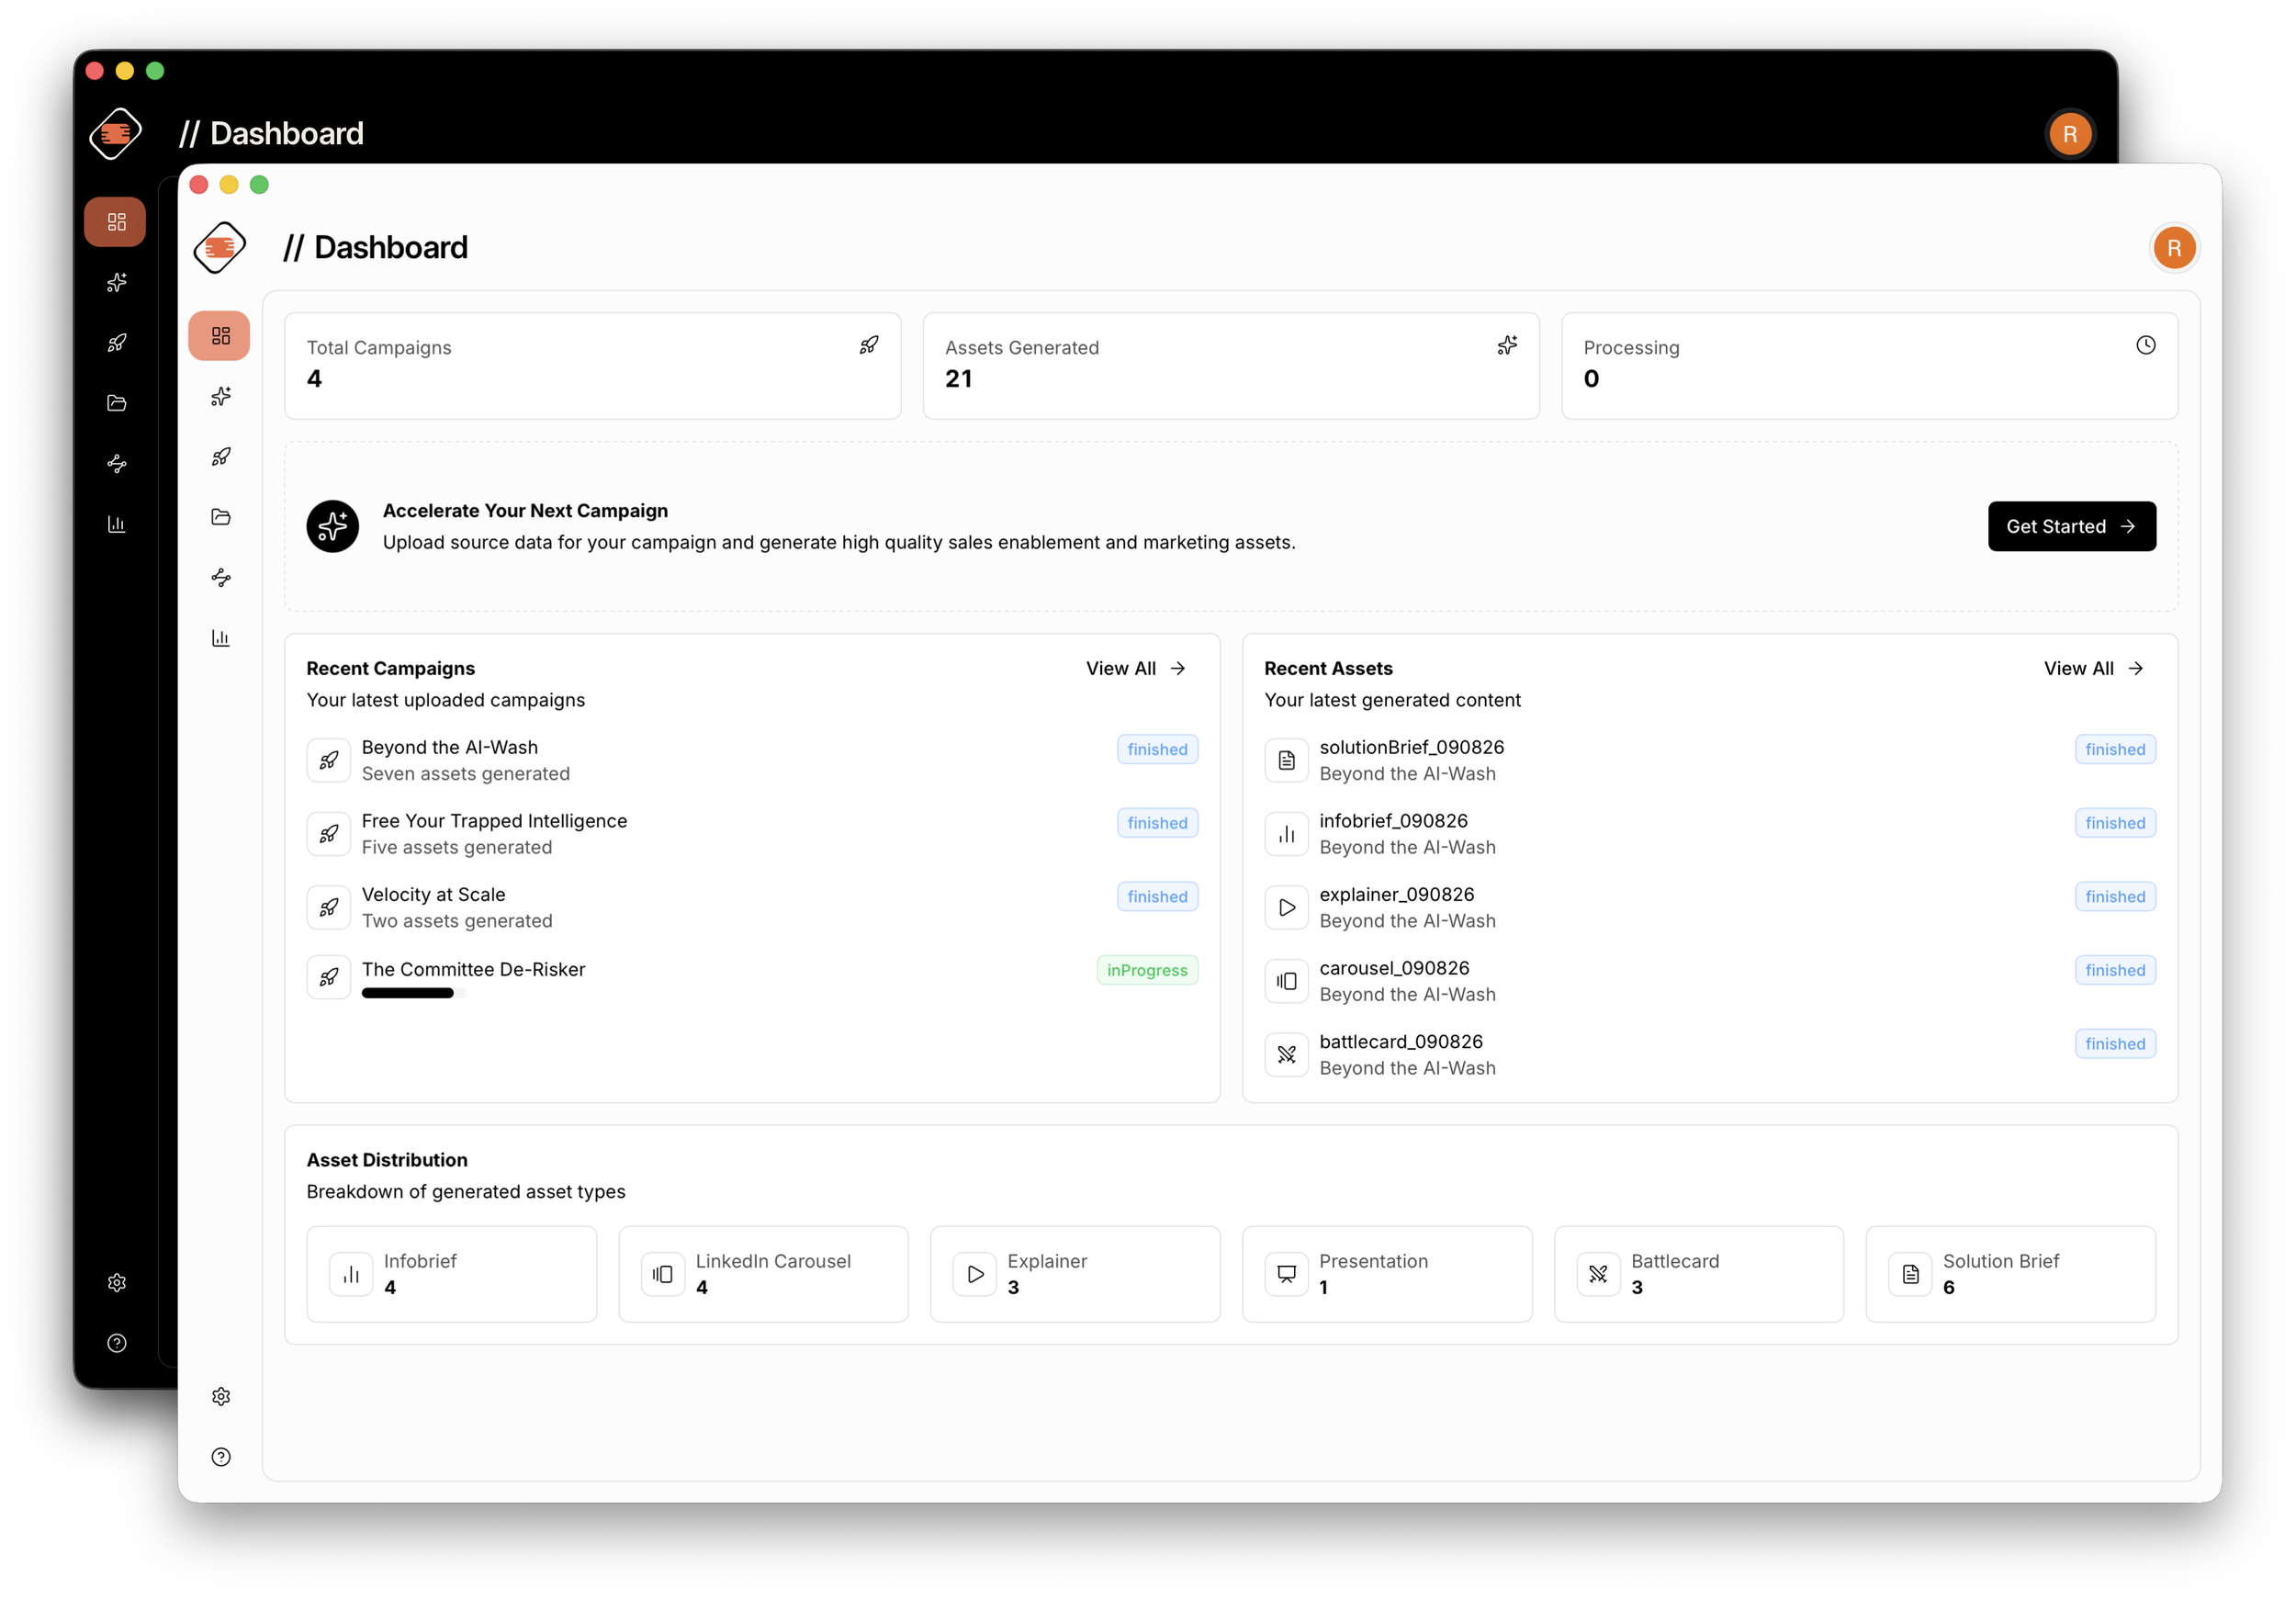Open help question mark in light sidebar

(x=221, y=1457)
